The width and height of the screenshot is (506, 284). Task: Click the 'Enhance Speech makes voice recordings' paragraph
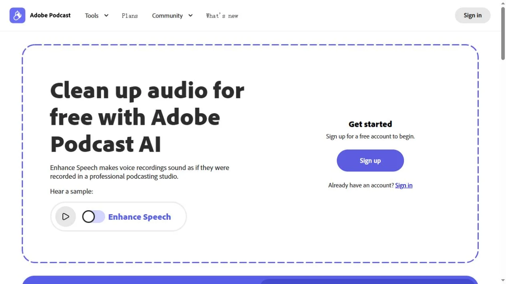(140, 172)
